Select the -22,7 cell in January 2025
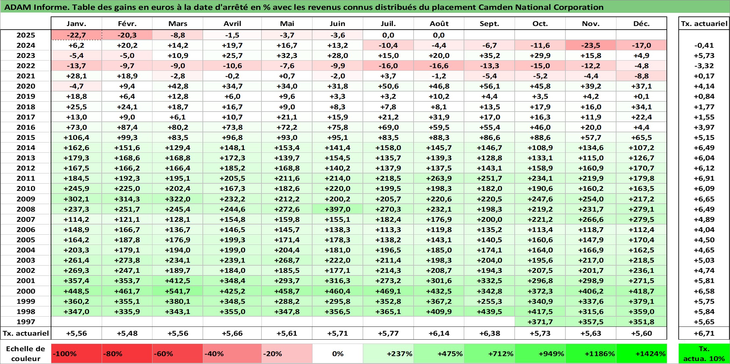This screenshot has width=730, height=364. (76, 35)
